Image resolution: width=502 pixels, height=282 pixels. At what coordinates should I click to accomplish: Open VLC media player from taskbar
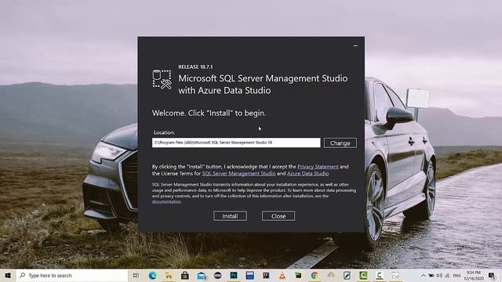tap(282, 275)
